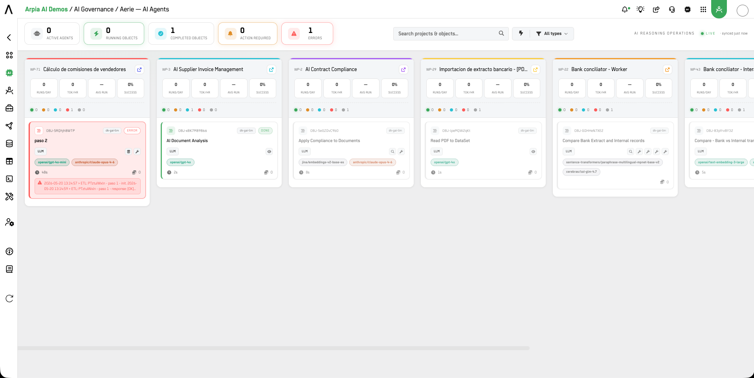Open the apps grid icon in header
Image resolution: width=754 pixels, height=378 pixels.
pyautogui.click(x=703, y=9)
